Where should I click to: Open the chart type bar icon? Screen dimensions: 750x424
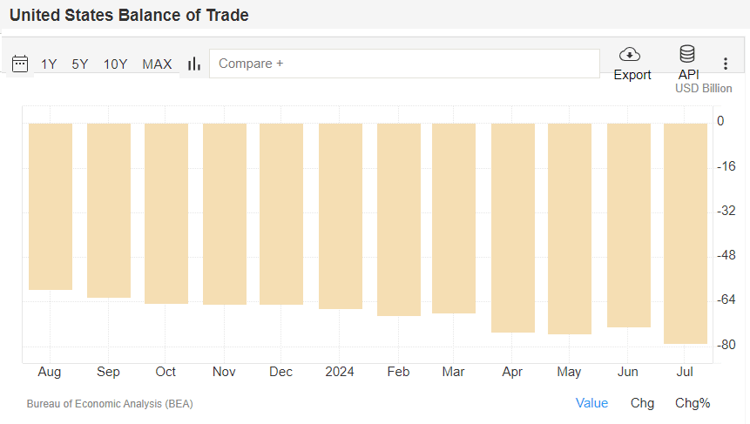click(194, 64)
